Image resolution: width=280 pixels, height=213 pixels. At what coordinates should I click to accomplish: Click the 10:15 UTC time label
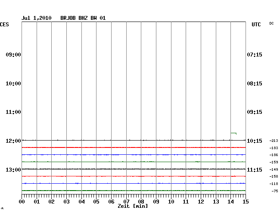point(255,141)
